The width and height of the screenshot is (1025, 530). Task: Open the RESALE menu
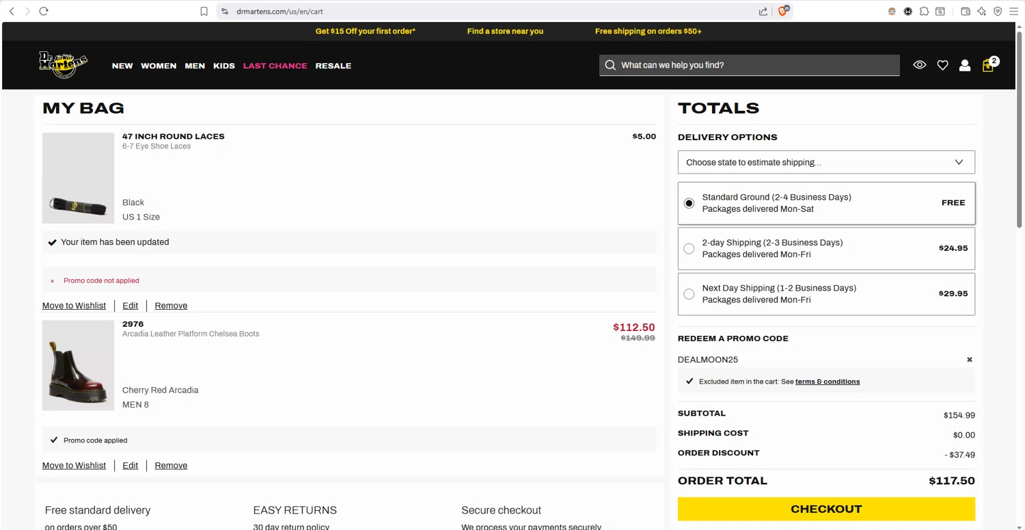[x=333, y=66]
